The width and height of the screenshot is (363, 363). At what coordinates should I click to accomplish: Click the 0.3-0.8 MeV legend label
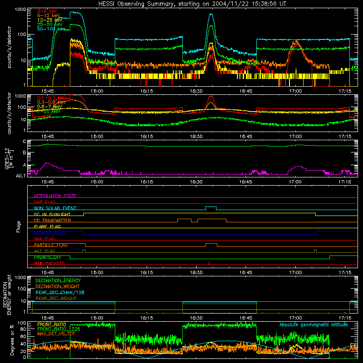52,102
